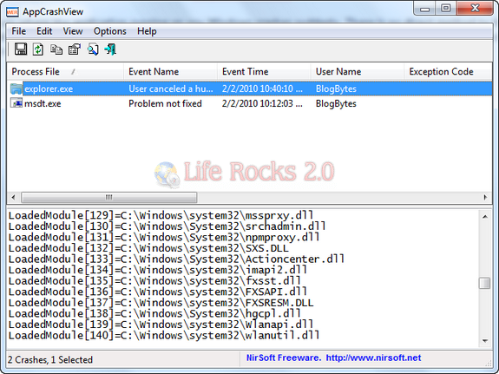Click the Refresh toolbar icon
The image size is (499, 374).
[38, 49]
